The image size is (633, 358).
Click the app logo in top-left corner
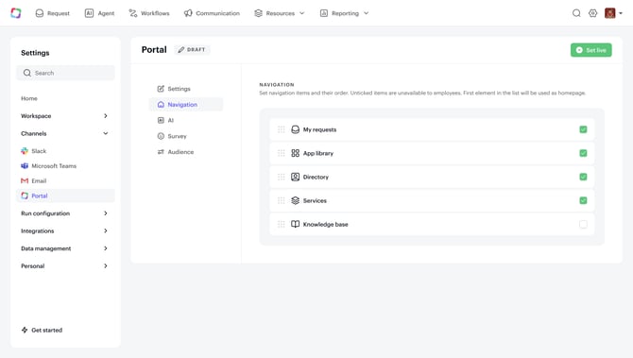[x=16, y=13]
